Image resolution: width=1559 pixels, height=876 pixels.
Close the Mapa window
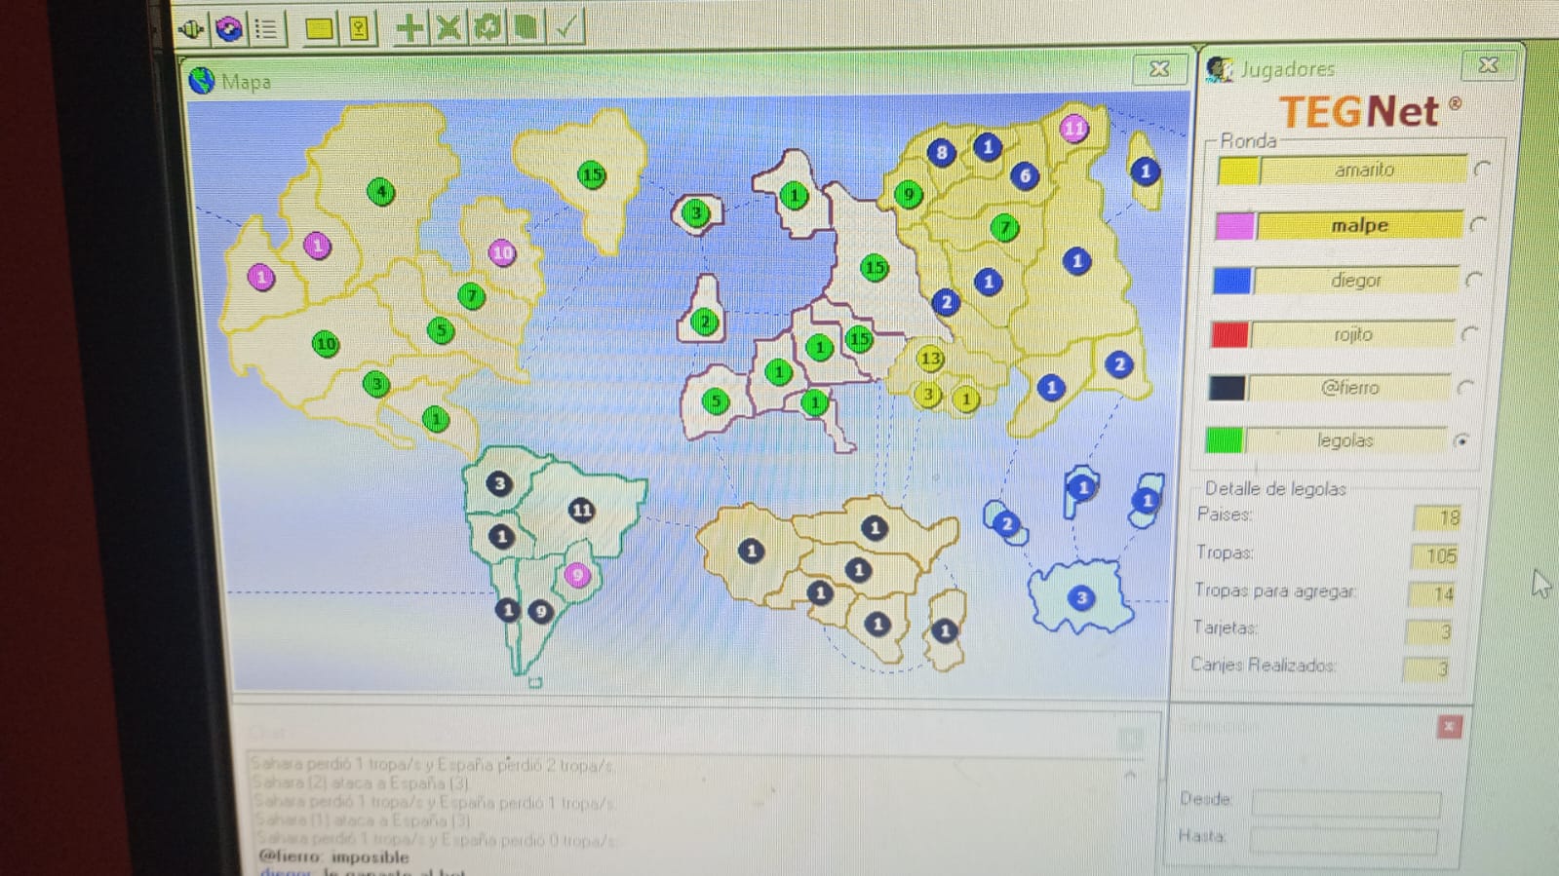(1159, 68)
